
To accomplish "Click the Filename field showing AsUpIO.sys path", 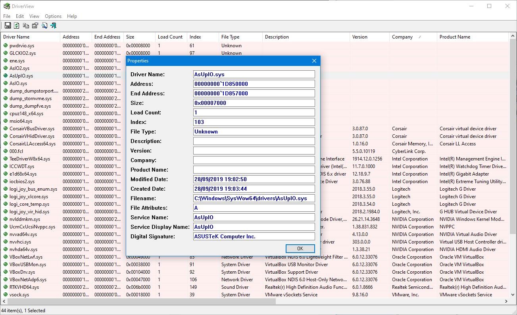I will pos(254,198).
